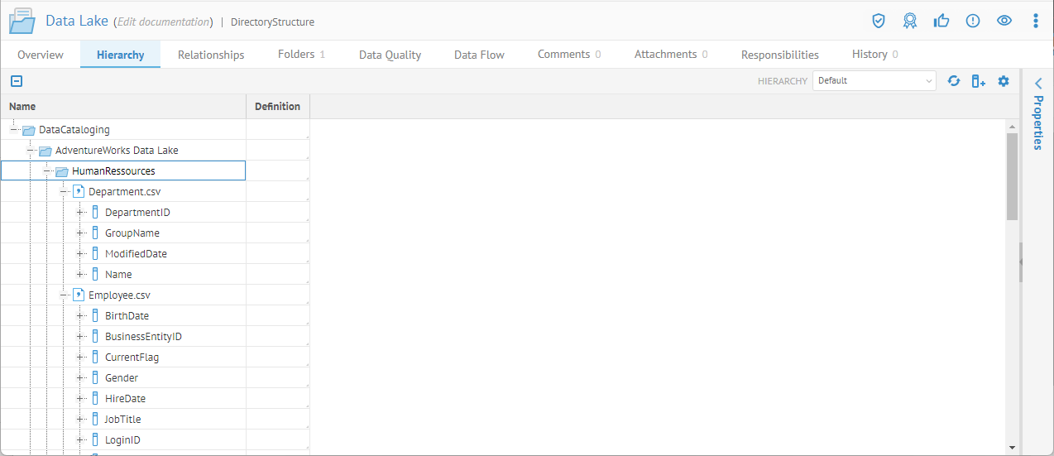Screen dimensions: 1054x456
Task: Open hierarchy settings gear
Action: coord(1004,81)
